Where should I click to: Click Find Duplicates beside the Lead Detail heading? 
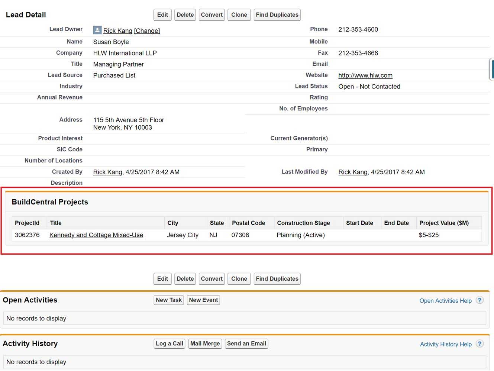[x=277, y=15]
